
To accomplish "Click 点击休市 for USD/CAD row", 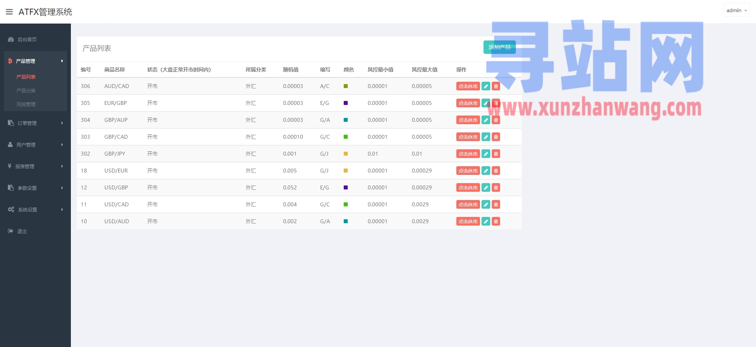I will [x=468, y=204].
